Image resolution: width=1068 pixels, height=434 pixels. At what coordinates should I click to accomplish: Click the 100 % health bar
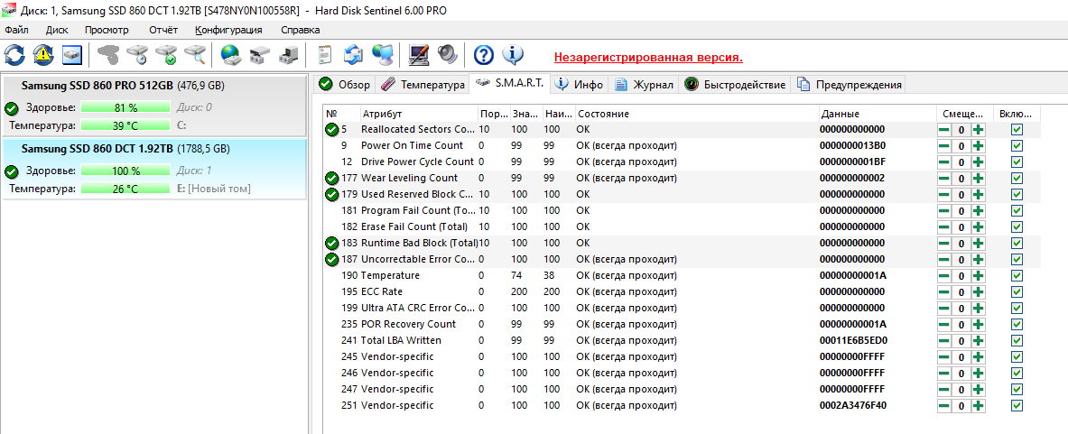click(x=125, y=171)
